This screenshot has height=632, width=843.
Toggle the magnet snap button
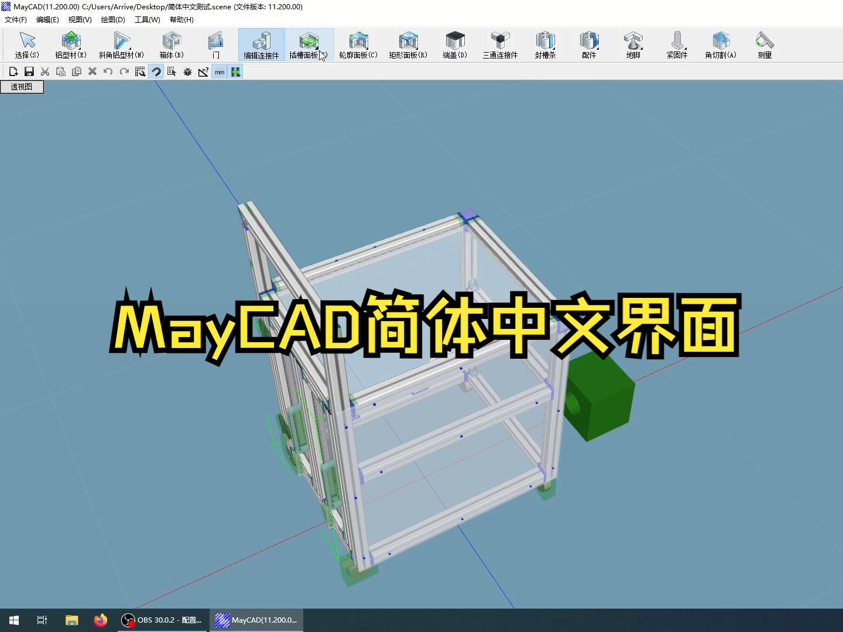pos(156,71)
